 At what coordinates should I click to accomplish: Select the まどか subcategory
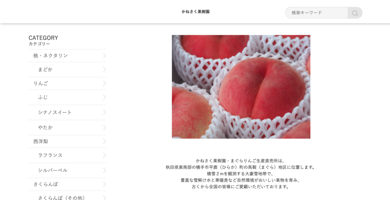pyautogui.click(x=67, y=70)
